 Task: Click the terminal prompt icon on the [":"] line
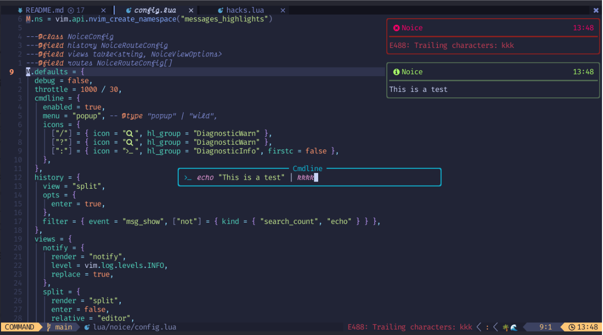point(130,151)
